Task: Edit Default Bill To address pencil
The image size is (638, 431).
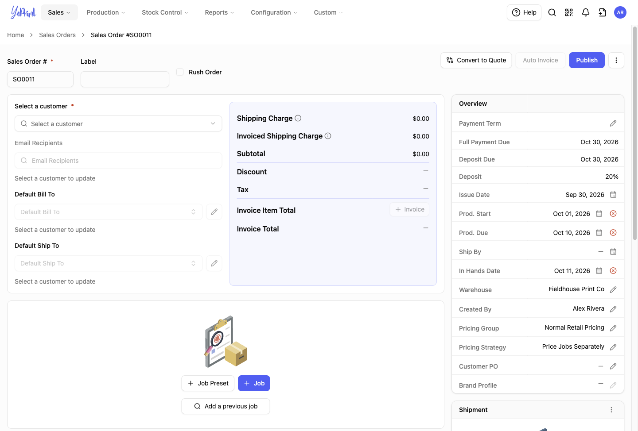Action: coord(214,212)
